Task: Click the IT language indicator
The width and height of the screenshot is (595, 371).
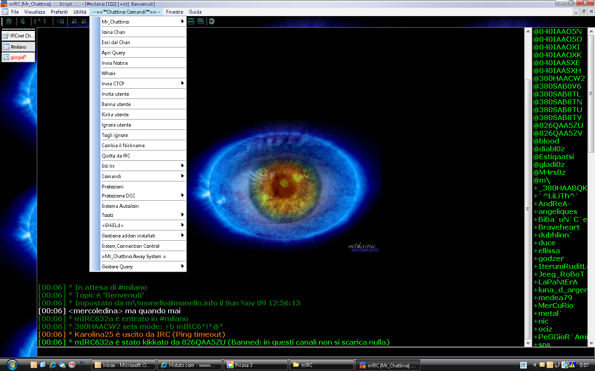Action: (524, 365)
